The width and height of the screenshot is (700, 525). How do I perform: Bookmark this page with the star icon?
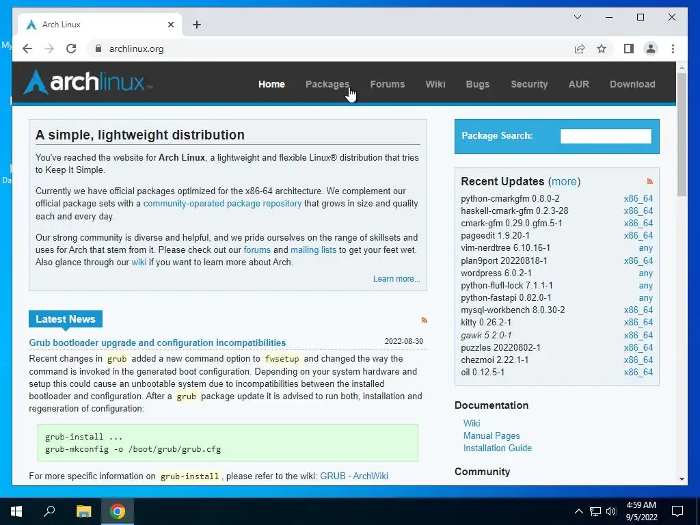point(602,49)
